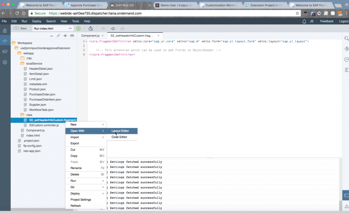The height and width of the screenshot is (213, 349).
Task: Click the Save cloud icon
Action: coord(16,28)
